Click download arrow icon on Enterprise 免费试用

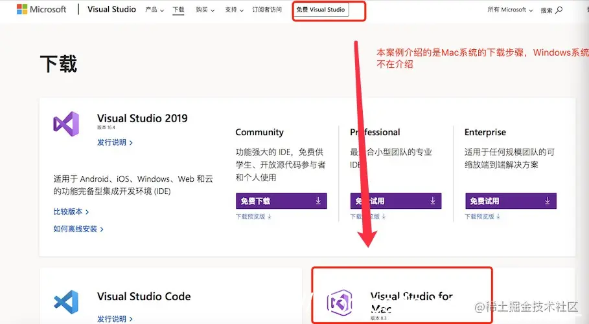pos(548,201)
